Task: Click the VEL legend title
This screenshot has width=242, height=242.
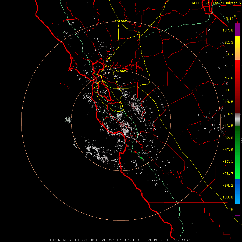Action: (236, 16)
